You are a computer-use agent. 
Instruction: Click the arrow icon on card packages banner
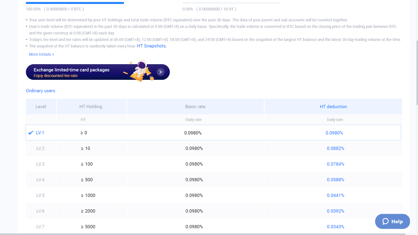pos(161,72)
